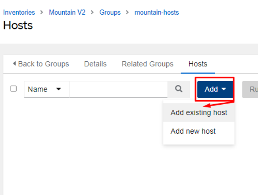
Task: Open the Add hosts dropdown button
Action: (x=215, y=89)
